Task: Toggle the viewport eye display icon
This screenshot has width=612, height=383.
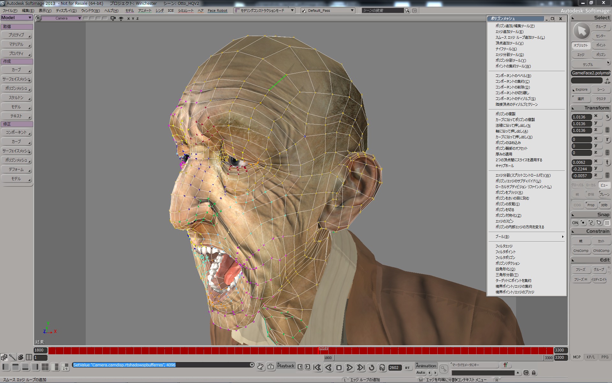Action: [121, 19]
